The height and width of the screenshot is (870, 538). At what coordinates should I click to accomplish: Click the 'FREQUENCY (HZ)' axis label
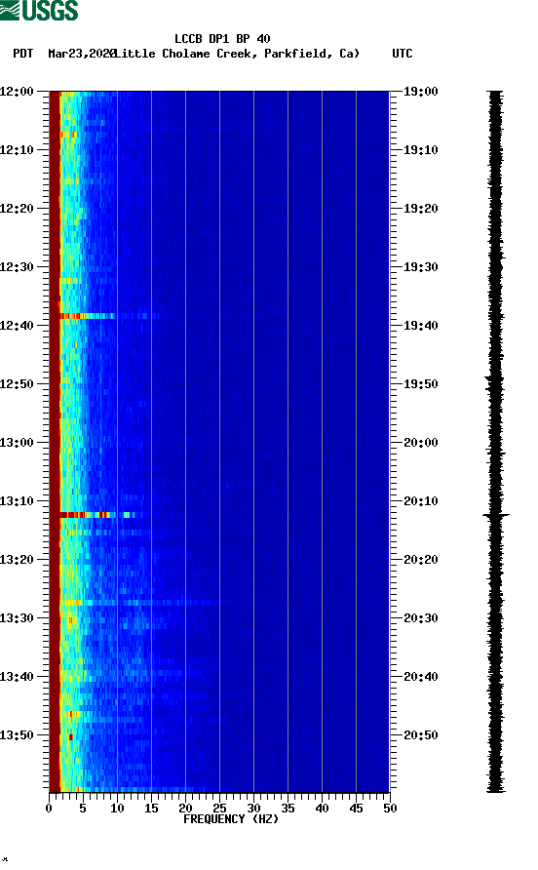(x=231, y=819)
